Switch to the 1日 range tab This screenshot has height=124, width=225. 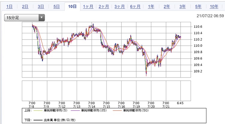tap(9, 7)
